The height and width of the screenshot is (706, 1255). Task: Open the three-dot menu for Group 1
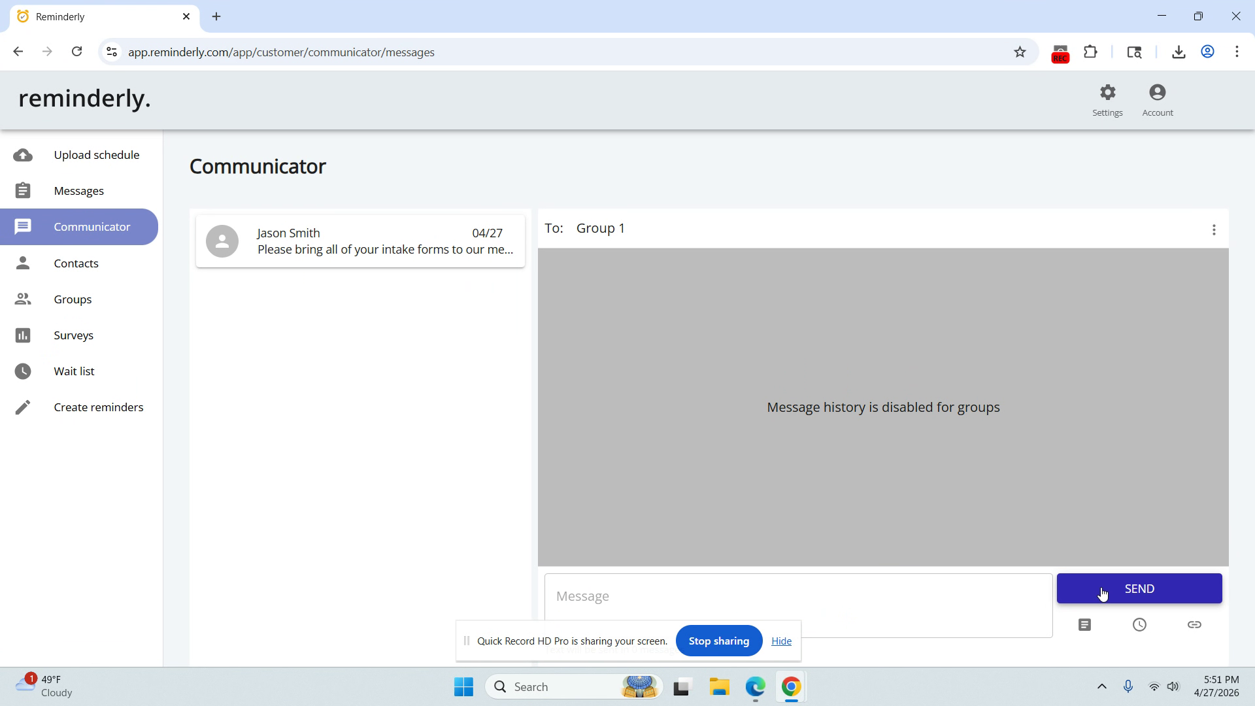(x=1214, y=229)
